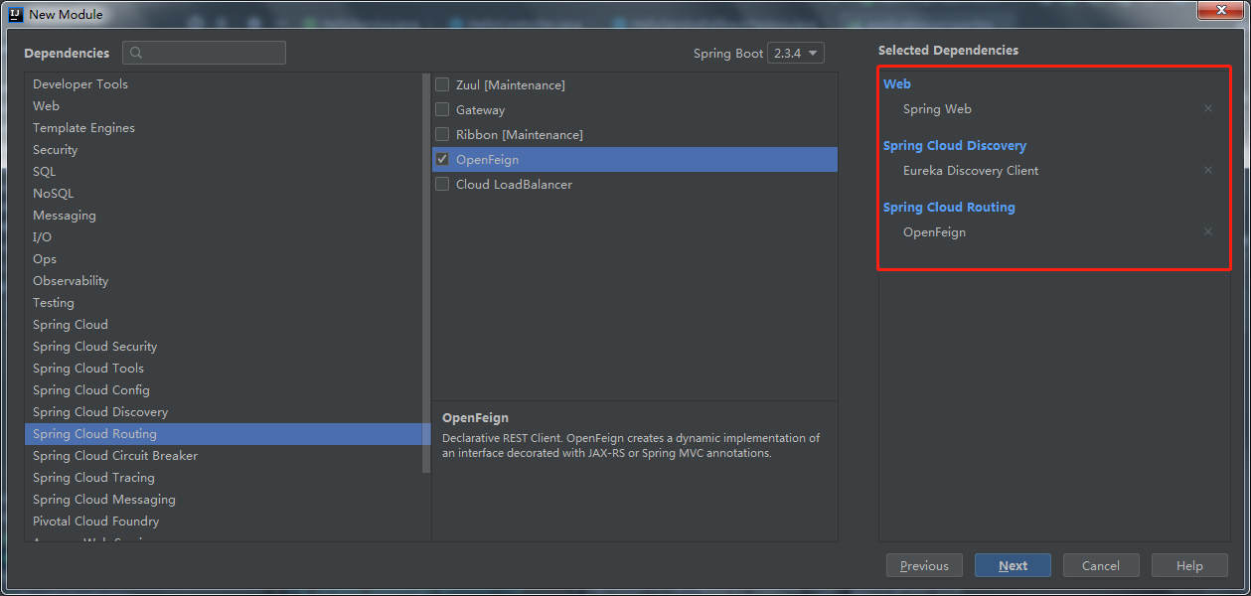Click OpenFeign entry in selected dependencies
This screenshot has width=1251, height=596.
pyautogui.click(x=934, y=232)
